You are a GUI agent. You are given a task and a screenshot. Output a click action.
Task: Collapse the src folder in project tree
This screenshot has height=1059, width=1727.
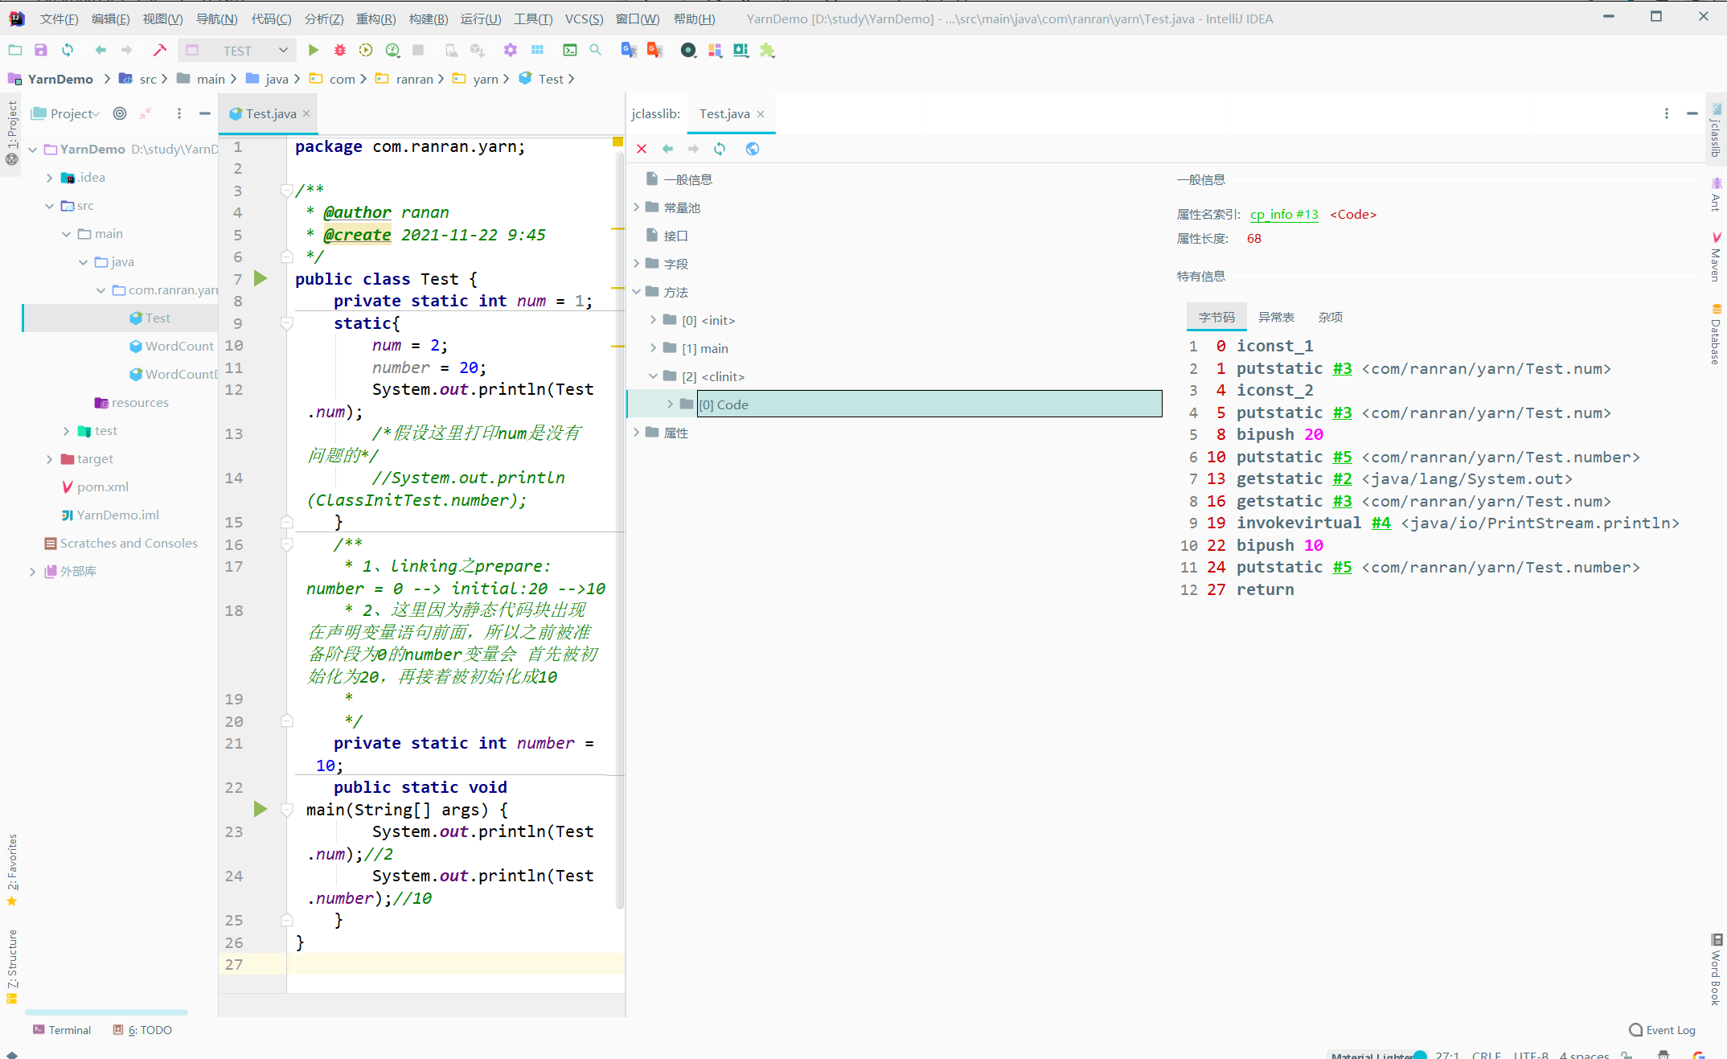click(x=50, y=206)
